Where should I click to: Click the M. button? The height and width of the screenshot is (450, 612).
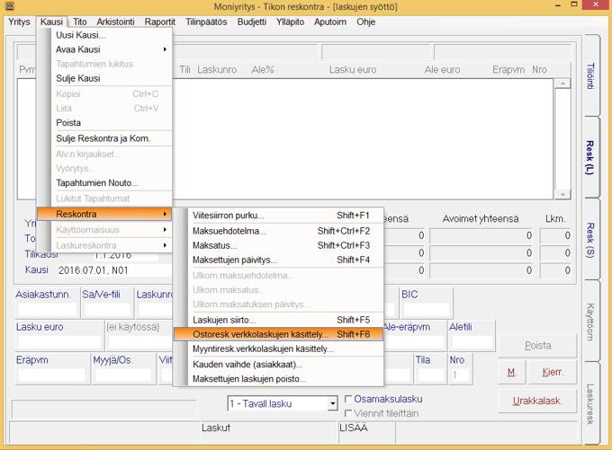pos(512,372)
